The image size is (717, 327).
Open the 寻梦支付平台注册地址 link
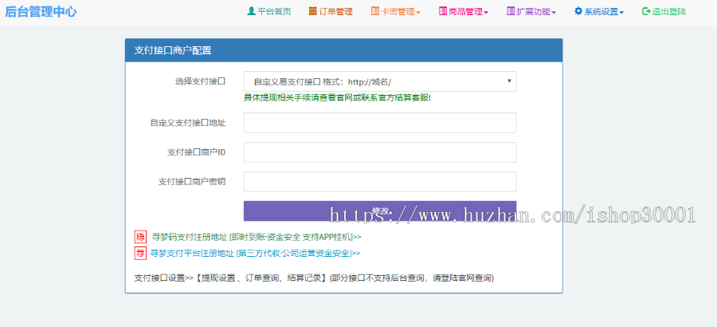255,253
